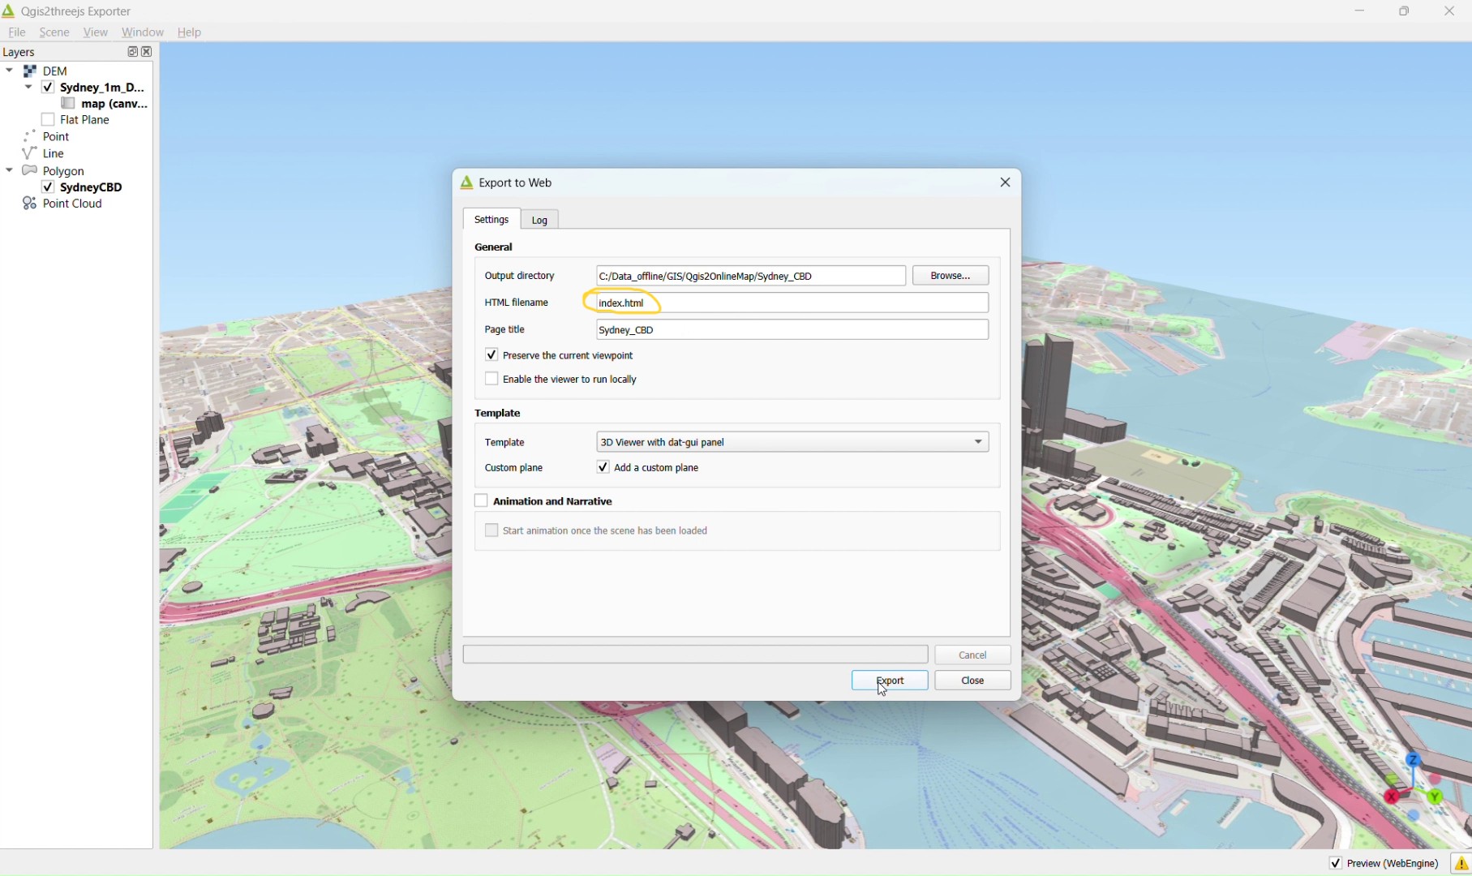Click the map (canvas) item icon

[68, 103]
